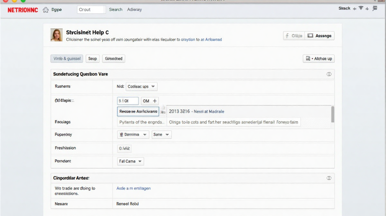
Task: Open the Adierary menu item
Action: 134,10
